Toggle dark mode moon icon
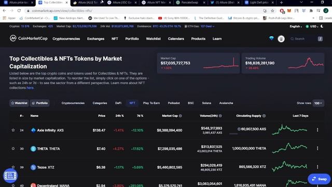 [322, 26]
